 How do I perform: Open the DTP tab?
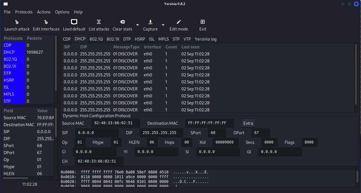127,39
